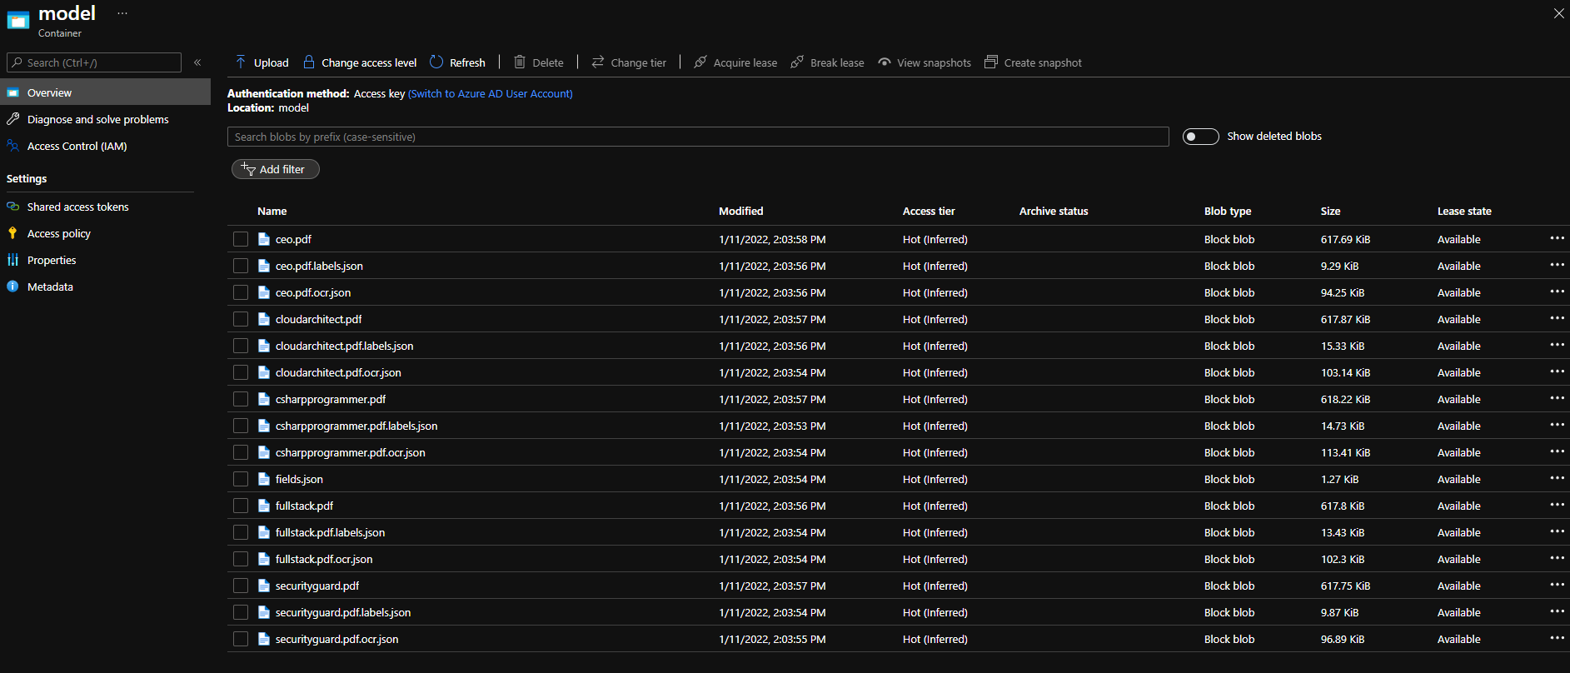Check the box for cloudarchitect.pdf
Viewport: 1570px width, 673px height.
[241, 319]
